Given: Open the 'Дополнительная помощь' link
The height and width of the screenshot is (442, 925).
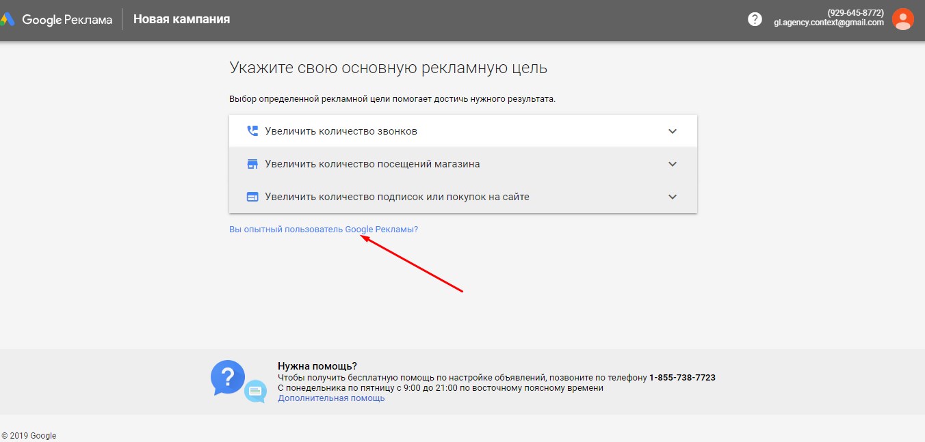Looking at the screenshot, I should pyautogui.click(x=331, y=398).
